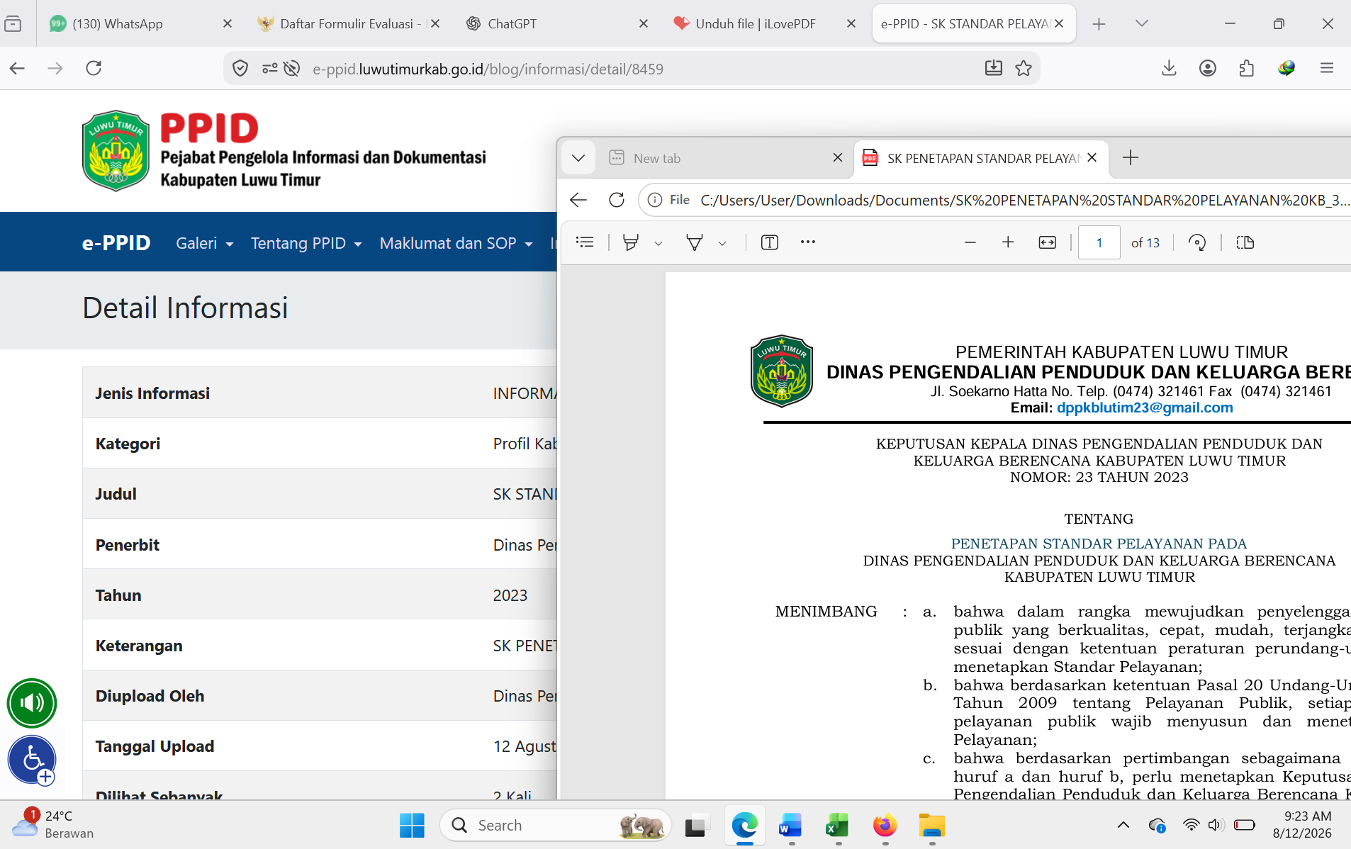This screenshot has height=849, width=1351.
Task: Click the add text tool icon
Action: pyautogui.click(x=770, y=242)
